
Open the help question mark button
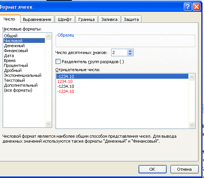(x=188, y=7)
